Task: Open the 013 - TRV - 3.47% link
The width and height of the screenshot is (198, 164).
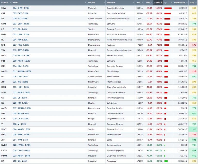Action: point(21,50)
